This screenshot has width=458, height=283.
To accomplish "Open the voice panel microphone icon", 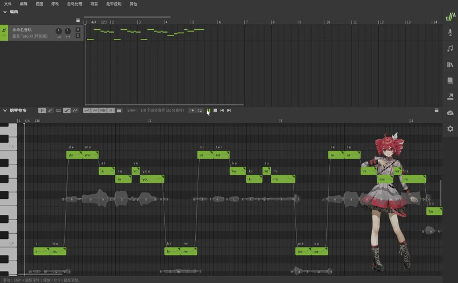I will 451,33.
